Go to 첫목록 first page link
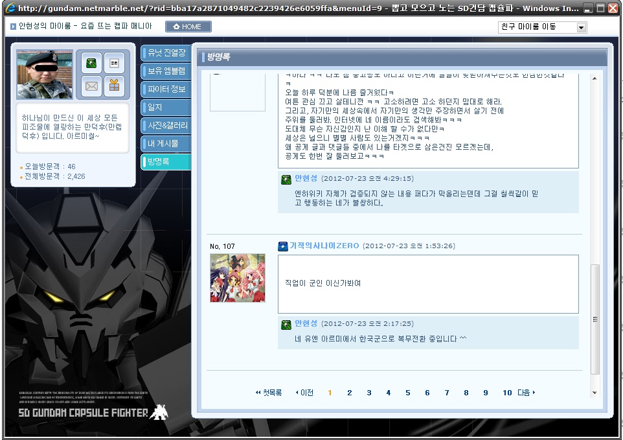The height and width of the screenshot is (440, 623). 269,393
